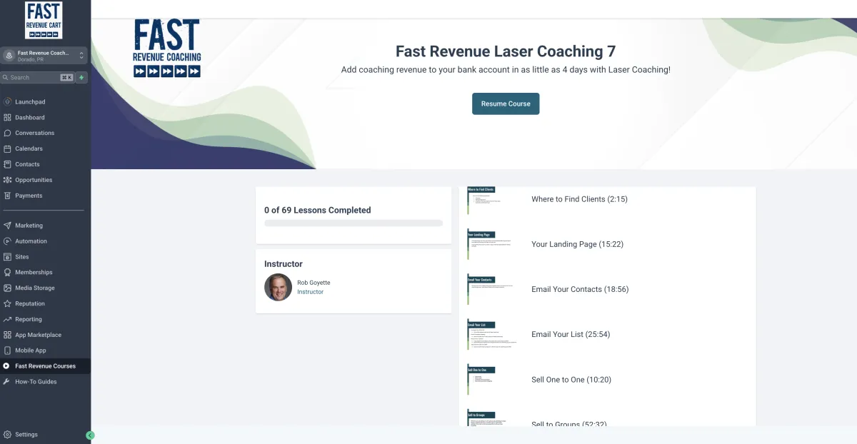Click the "0 of 69 Lessons Completed" text
The image size is (857, 444).
317,211
